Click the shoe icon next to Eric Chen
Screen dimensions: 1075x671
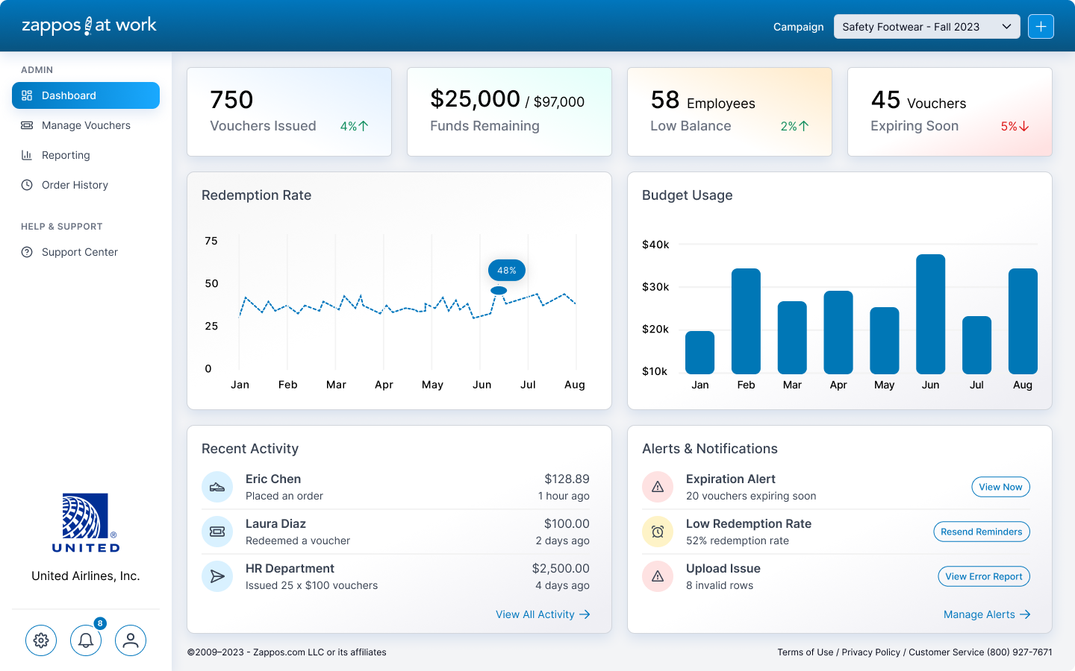[217, 487]
